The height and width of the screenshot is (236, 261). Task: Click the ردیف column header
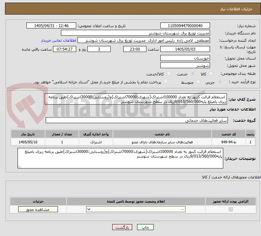(x=250, y=134)
